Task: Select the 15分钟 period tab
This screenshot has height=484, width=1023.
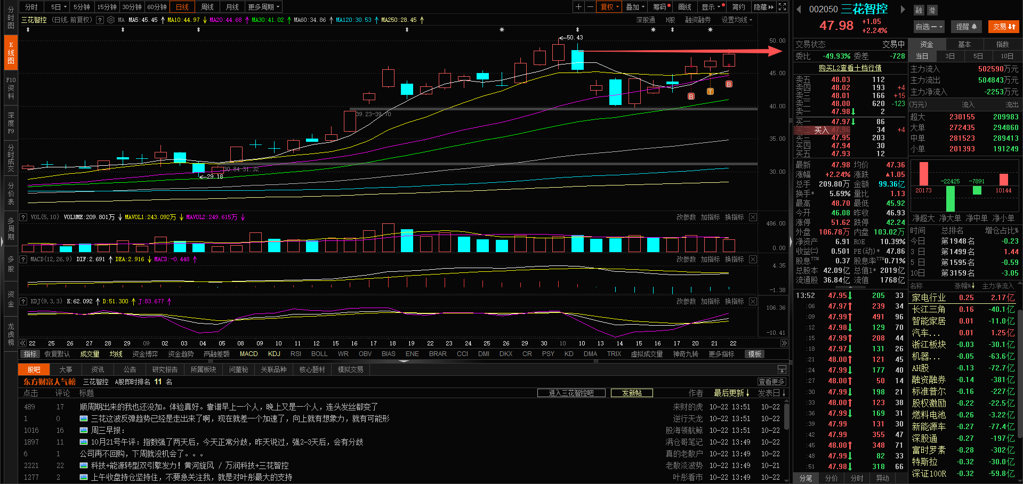Action: pos(107,7)
